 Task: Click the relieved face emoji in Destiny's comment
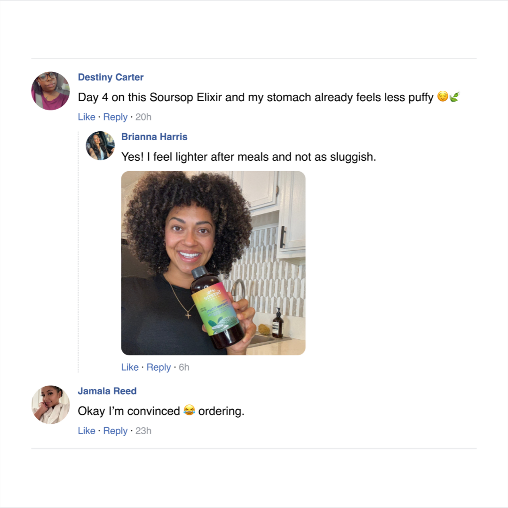point(443,97)
